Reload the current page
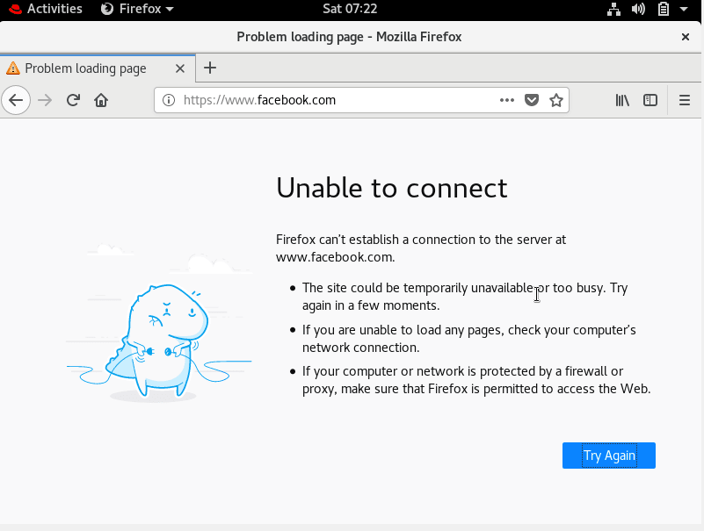This screenshot has width=704, height=531. [x=73, y=100]
